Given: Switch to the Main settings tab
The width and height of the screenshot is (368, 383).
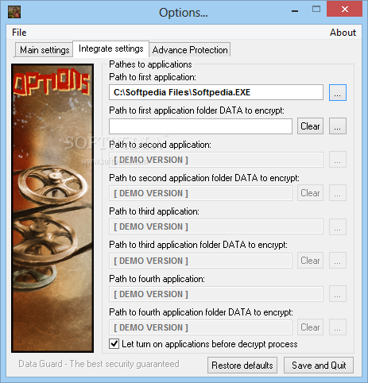Looking at the screenshot, I should 45,50.
